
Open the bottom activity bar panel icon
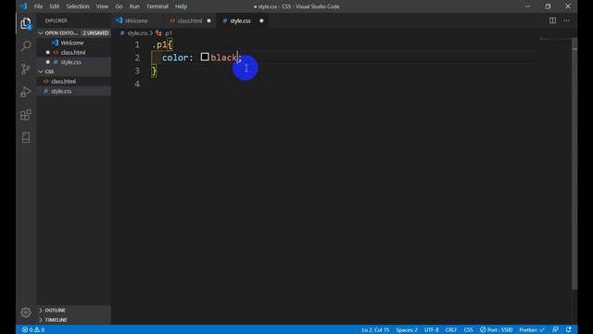pyautogui.click(x=26, y=137)
